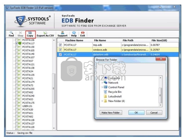188x139 pixels.
Task: Click the Saving csv file status text
Action: tap(25, 133)
